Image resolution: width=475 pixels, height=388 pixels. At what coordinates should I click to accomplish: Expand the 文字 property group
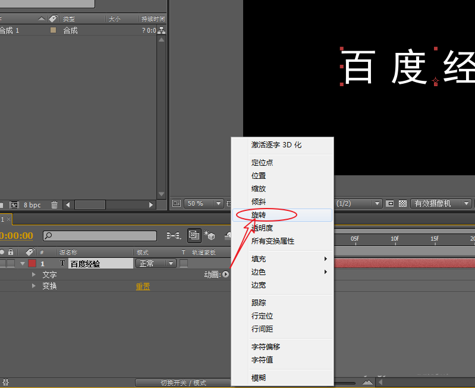tap(34, 275)
